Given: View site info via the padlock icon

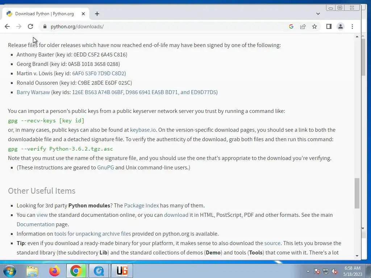Looking at the screenshot, I should click(45, 26).
